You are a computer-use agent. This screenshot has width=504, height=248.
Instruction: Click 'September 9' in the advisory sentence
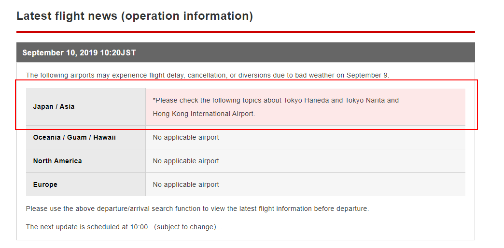coord(367,76)
